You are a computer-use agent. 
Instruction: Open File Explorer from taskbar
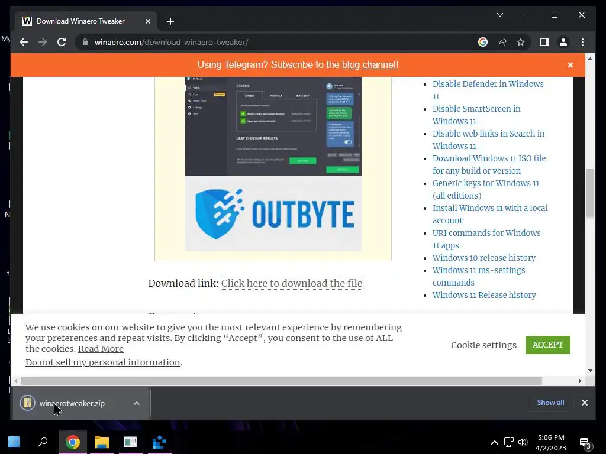102,442
